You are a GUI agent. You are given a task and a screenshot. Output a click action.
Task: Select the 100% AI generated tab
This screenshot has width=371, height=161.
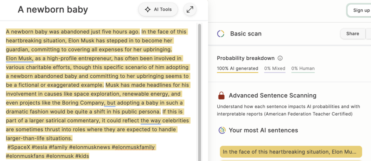[x=237, y=69]
